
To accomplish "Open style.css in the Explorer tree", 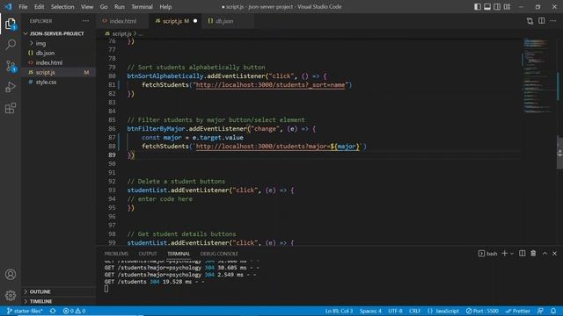I will [46, 82].
